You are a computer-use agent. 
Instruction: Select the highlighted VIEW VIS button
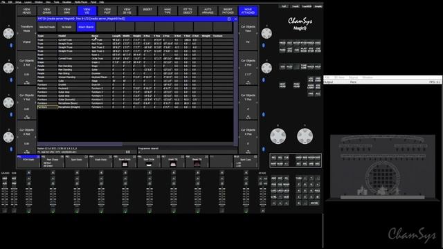(x=87, y=11)
